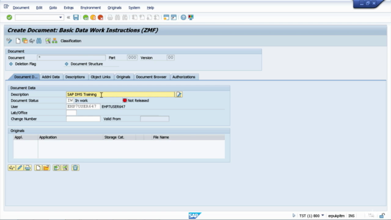Click the Description field containing SAP DMS Training
This screenshot has height=220, width=391.
120,94
